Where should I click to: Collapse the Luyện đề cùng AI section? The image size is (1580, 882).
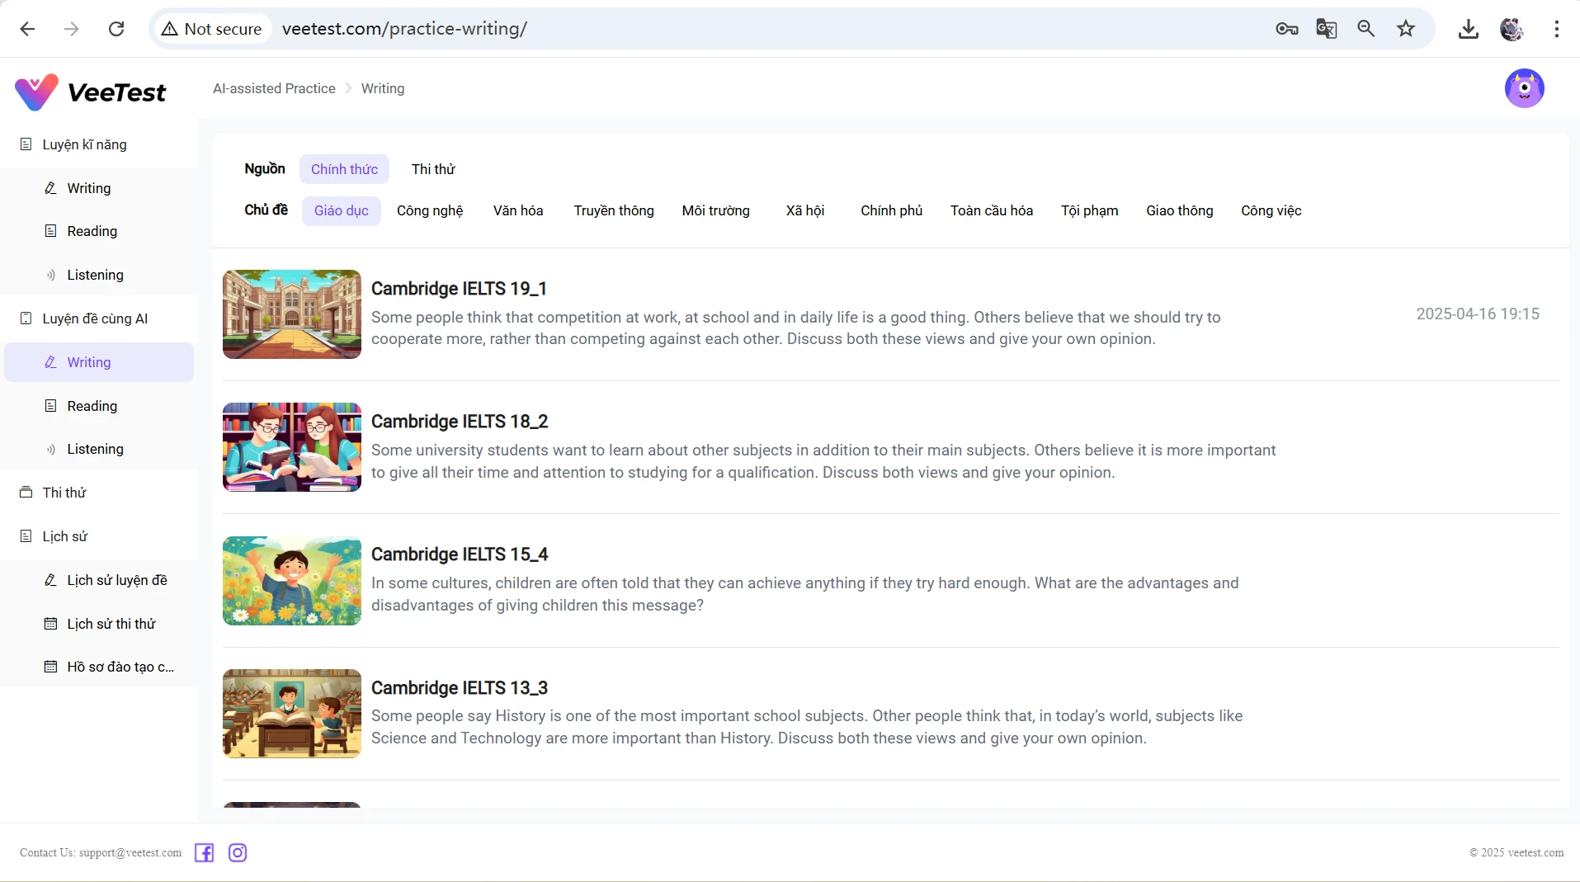[x=99, y=318]
